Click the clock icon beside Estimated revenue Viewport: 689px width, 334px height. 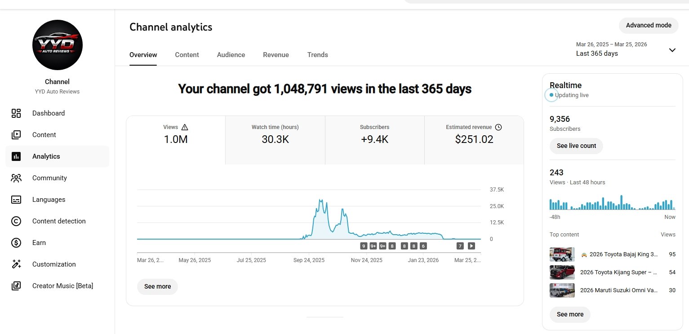coord(498,127)
